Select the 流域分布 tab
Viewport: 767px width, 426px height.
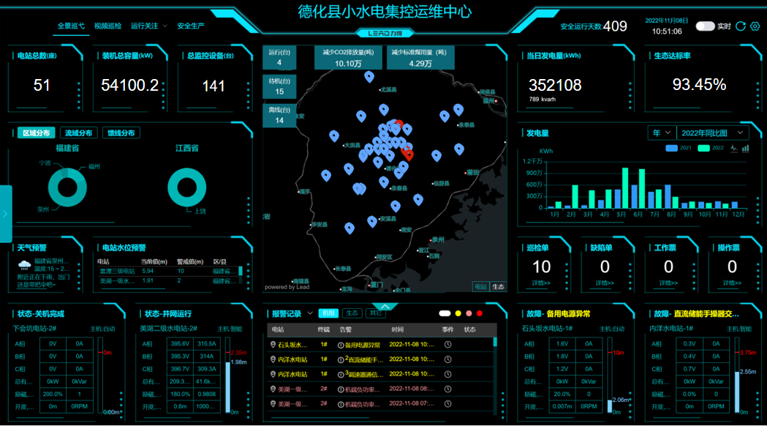pos(79,133)
